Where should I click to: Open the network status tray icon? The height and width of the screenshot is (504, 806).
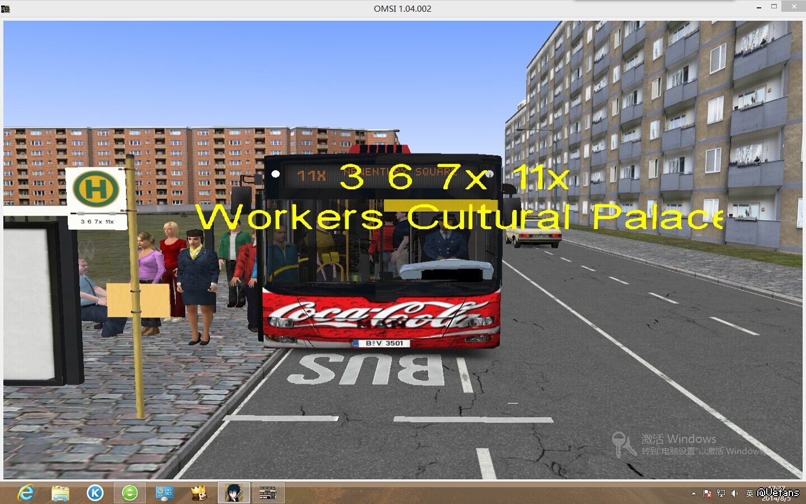coord(721,493)
